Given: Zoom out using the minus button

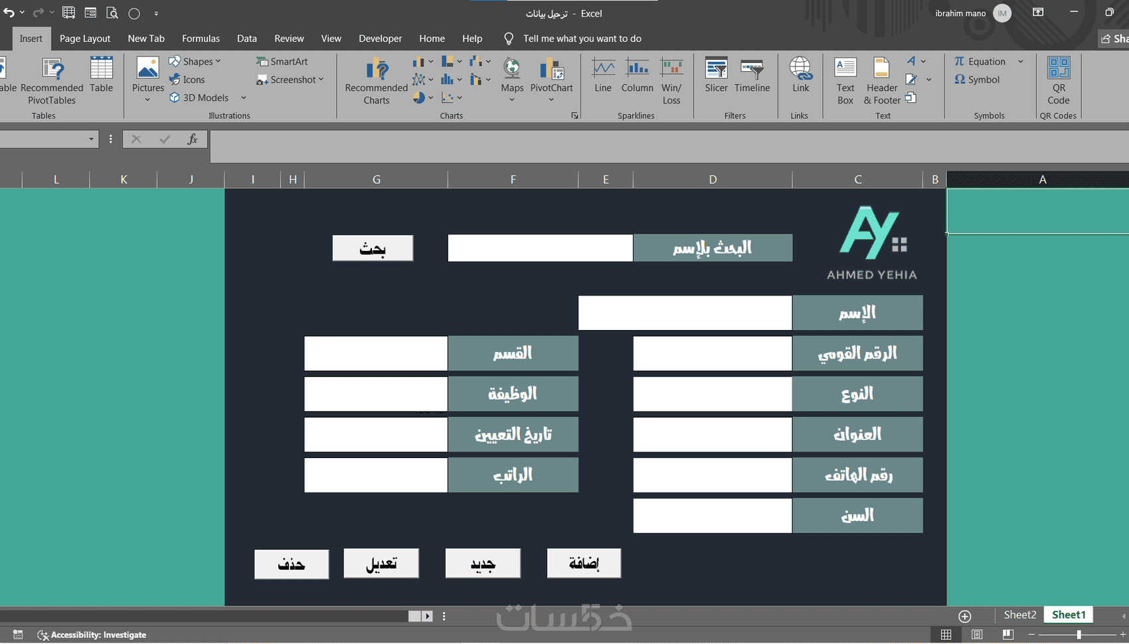Looking at the screenshot, I should pos(1031,635).
